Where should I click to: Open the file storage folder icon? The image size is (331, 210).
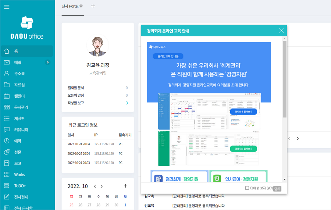point(7,85)
